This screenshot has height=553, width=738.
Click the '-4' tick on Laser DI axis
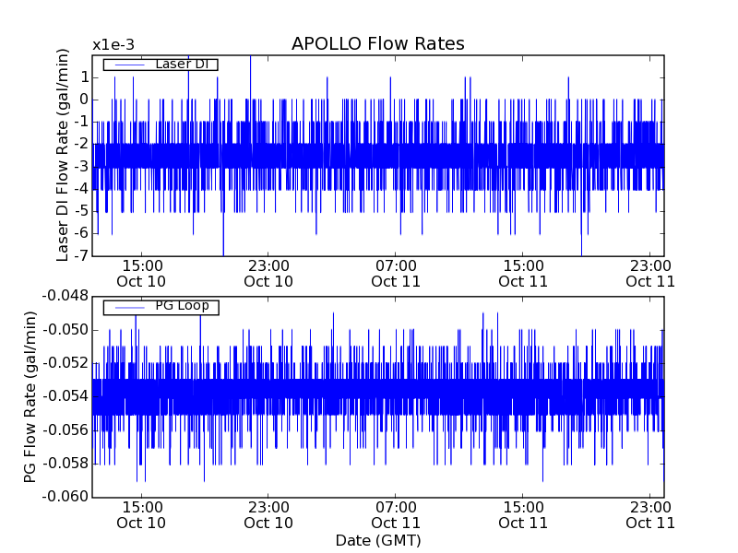coord(82,189)
